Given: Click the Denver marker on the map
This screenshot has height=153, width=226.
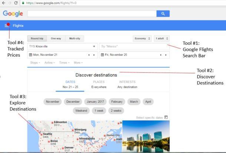Looking at the screenshot, I should 63,148.
